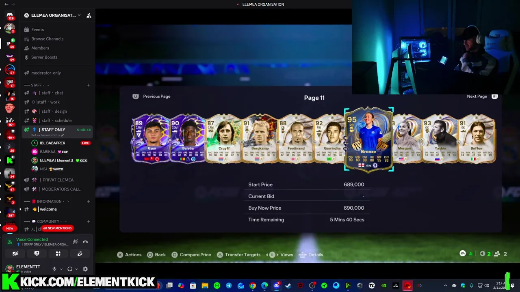Select the Ferdinand 88 player card

point(296,139)
